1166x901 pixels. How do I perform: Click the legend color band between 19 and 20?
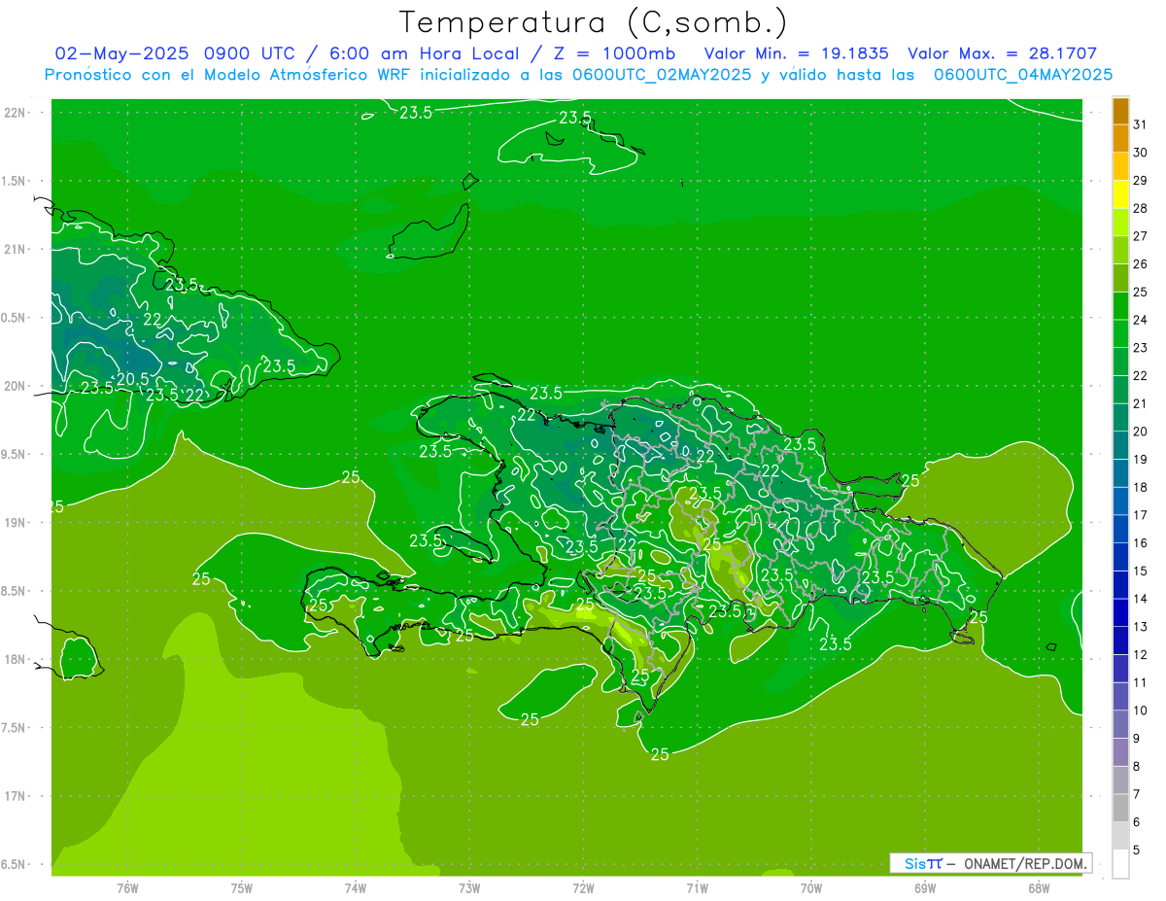tap(1120, 446)
